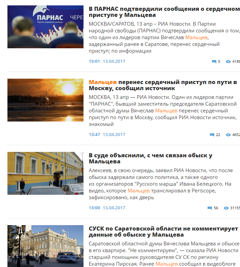Click views eye icon on PARNAS heart attack article
240x267 pixels.
pos(228,61)
